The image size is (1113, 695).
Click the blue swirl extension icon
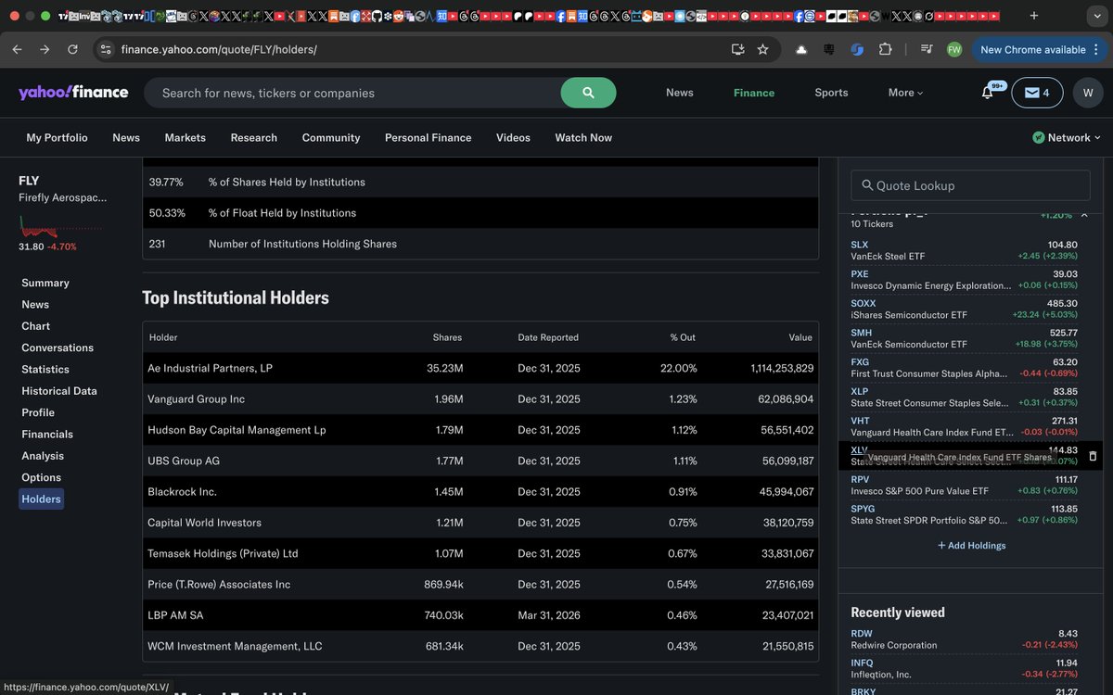[857, 49]
